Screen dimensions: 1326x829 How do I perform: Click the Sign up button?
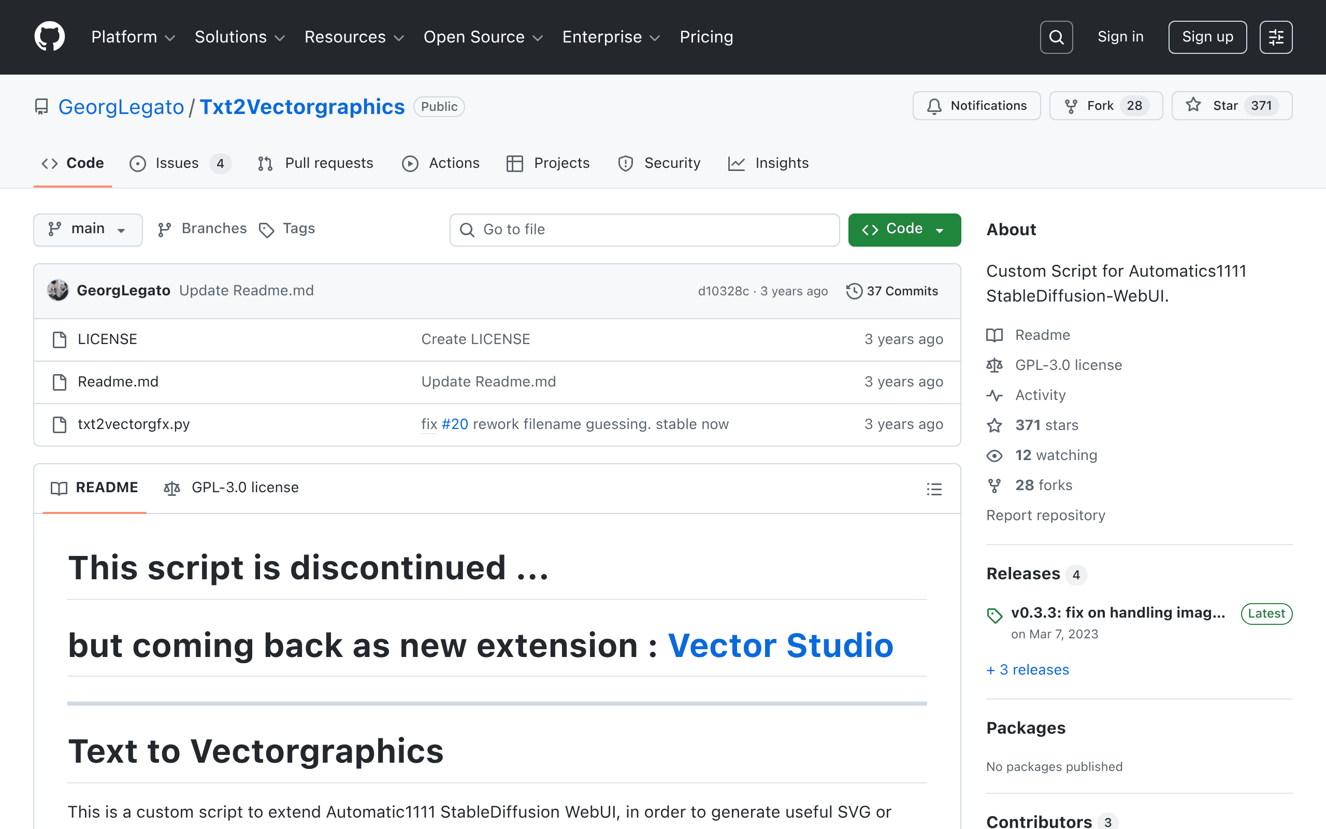pyautogui.click(x=1207, y=37)
